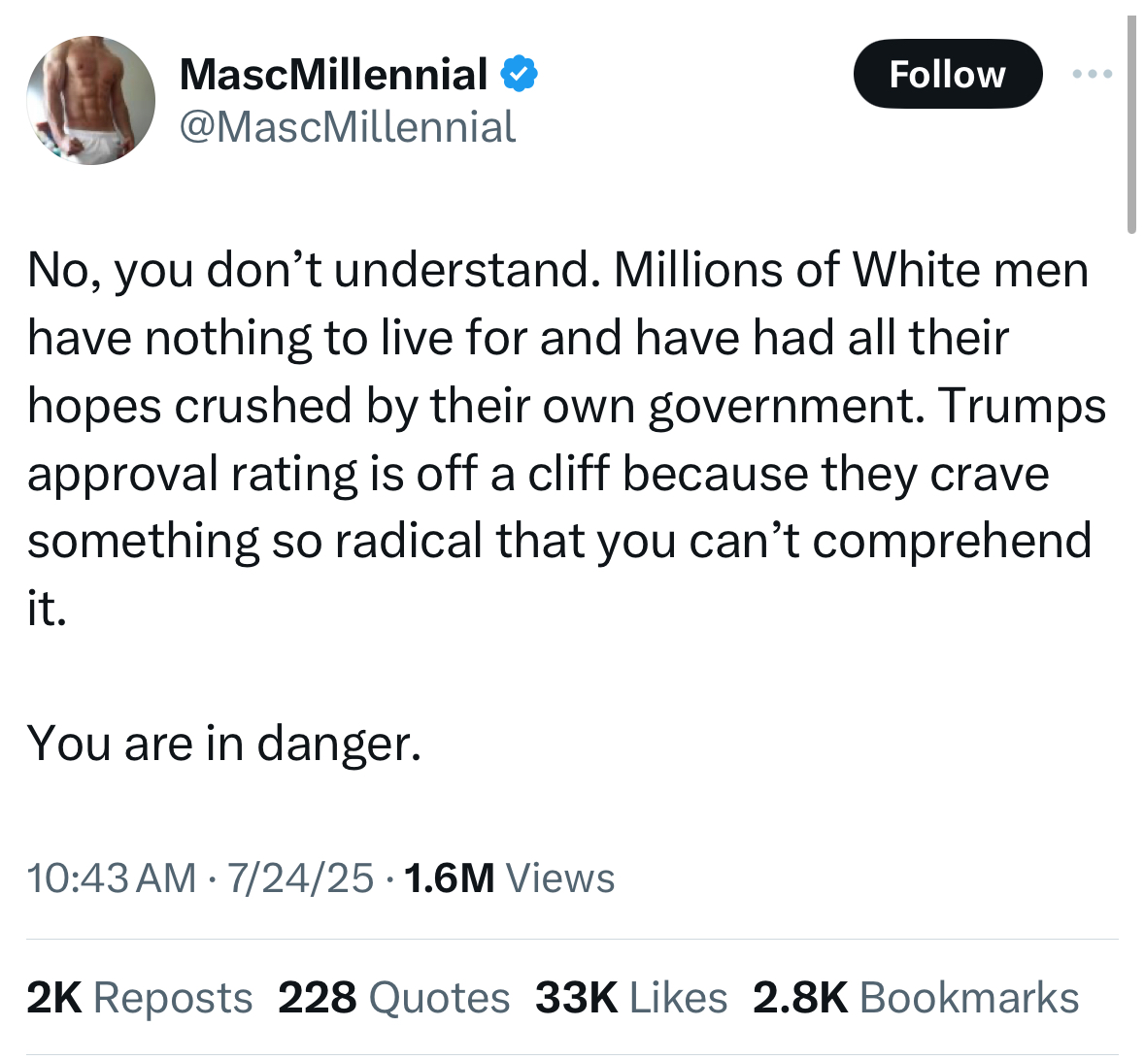Viewport: 1145px width, 1060px height.
Task: Click the 'Bookmarks' label text
Action: [970, 997]
